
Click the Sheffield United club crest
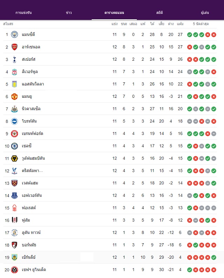(x=14, y=270)
